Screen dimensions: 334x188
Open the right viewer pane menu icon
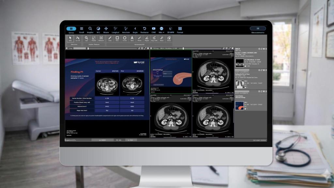pos(151,48)
